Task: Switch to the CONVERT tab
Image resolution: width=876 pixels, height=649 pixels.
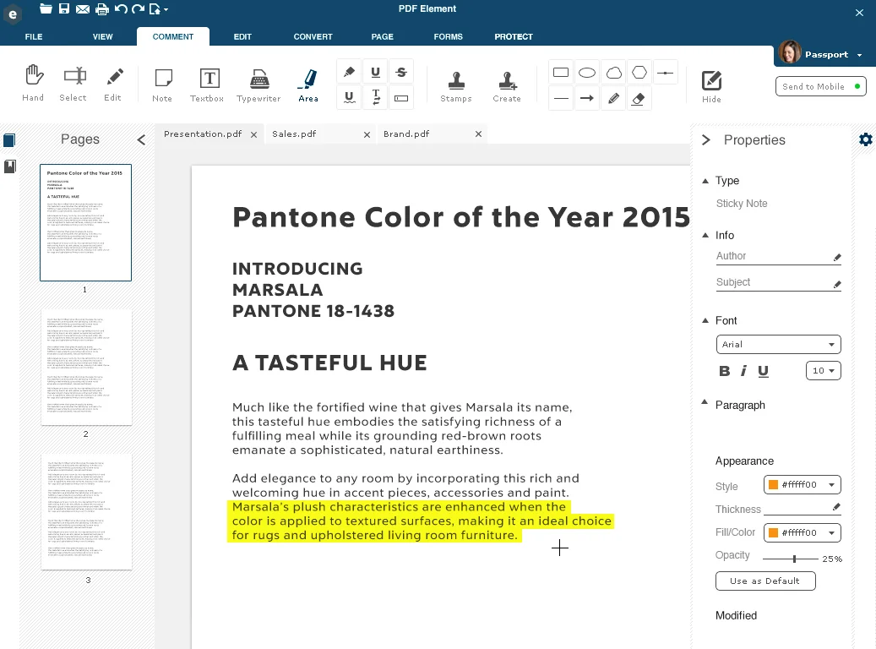Action: click(x=313, y=36)
